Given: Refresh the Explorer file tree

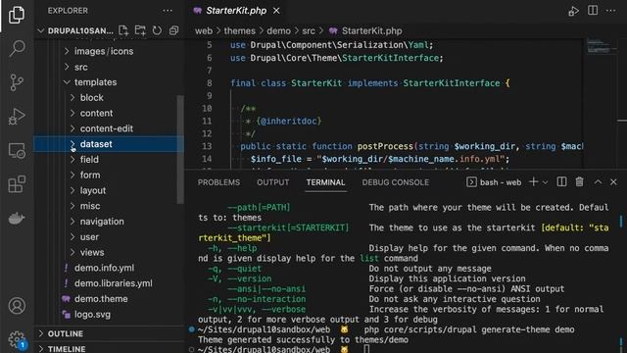Looking at the screenshot, I should pyautogui.click(x=157, y=30).
